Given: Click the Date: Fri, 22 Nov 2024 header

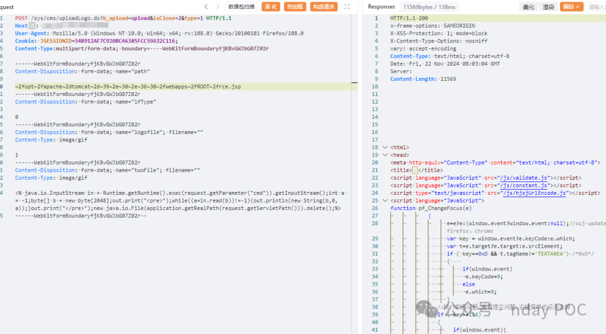Looking at the screenshot, I should click(x=445, y=64).
